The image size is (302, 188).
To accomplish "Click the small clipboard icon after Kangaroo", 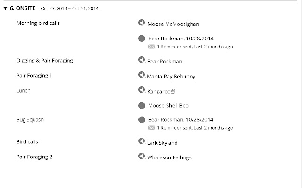I will point(173,91).
